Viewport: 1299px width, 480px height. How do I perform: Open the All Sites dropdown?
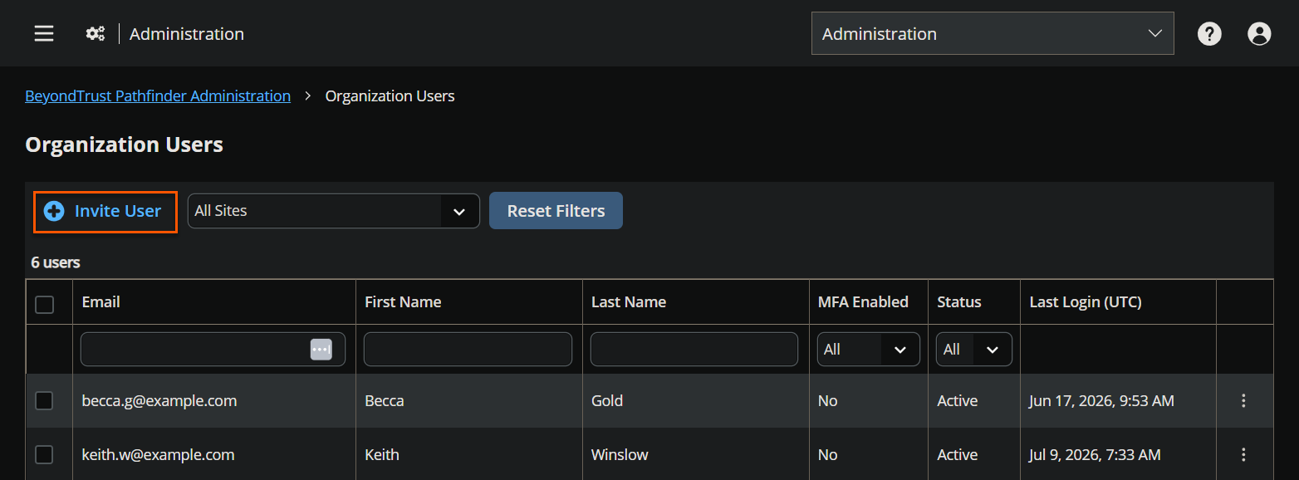coord(334,211)
